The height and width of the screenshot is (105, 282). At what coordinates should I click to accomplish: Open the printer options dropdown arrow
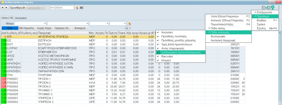click(130, 28)
